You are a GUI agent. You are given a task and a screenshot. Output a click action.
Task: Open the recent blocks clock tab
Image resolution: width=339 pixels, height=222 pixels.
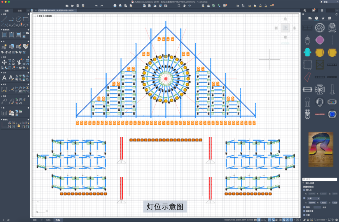pyautogui.click(x=317, y=18)
